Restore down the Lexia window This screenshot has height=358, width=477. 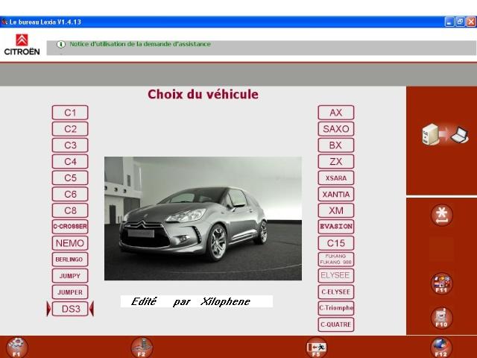[x=460, y=22]
